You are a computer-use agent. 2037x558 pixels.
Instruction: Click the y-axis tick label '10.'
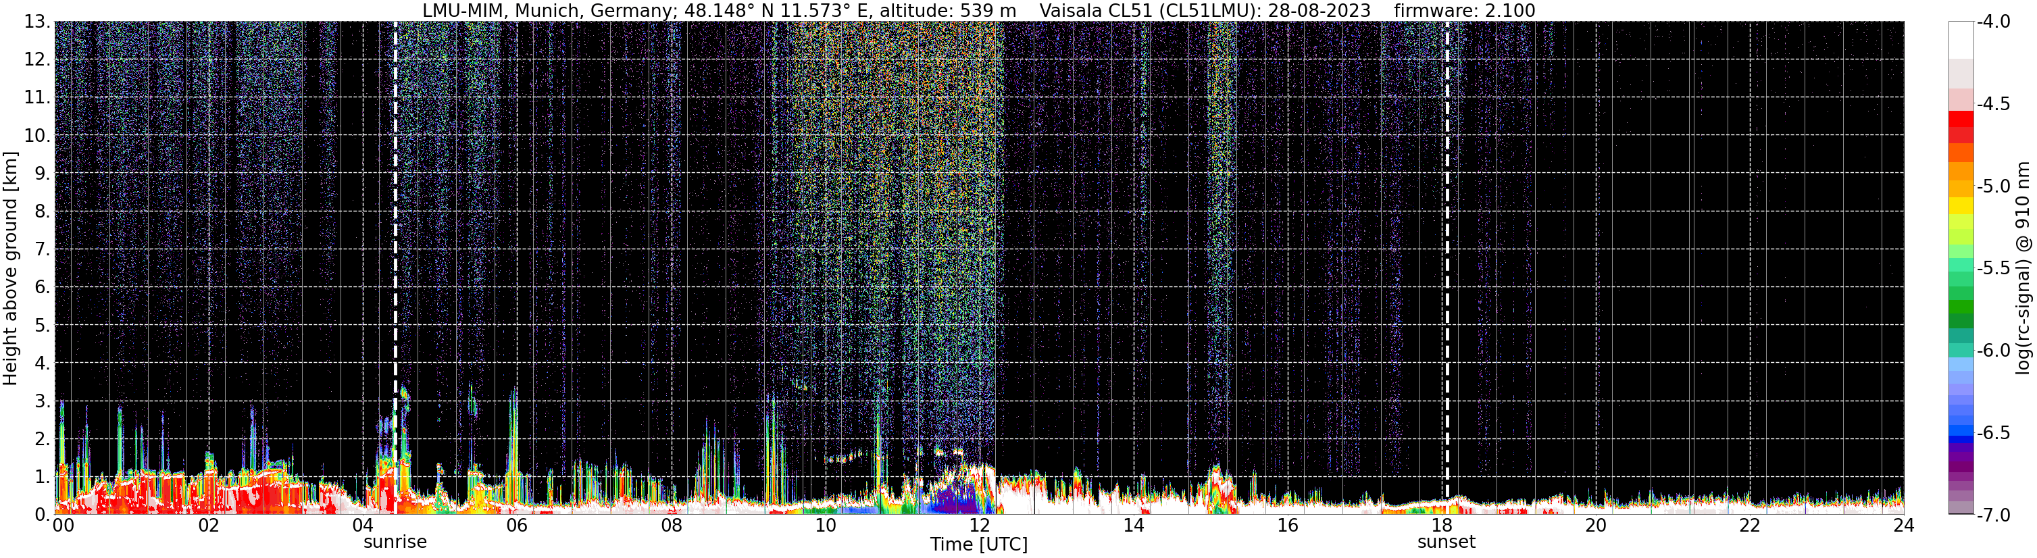pyautogui.click(x=37, y=136)
